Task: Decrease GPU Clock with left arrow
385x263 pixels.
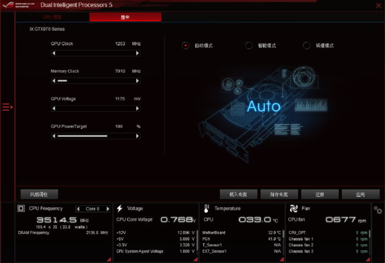Action: pos(54,53)
